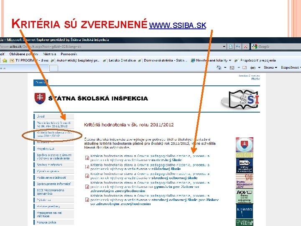Open Projekty ŠŠI menu item
This screenshot has height=226, width=301.
click(x=54, y=149)
